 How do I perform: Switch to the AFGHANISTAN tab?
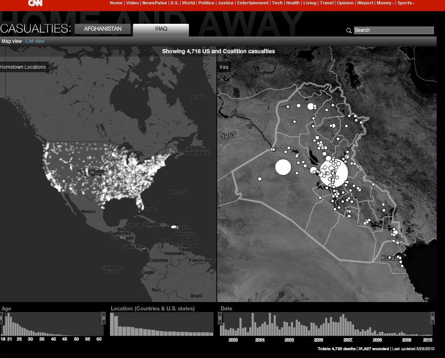pyautogui.click(x=102, y=29)
